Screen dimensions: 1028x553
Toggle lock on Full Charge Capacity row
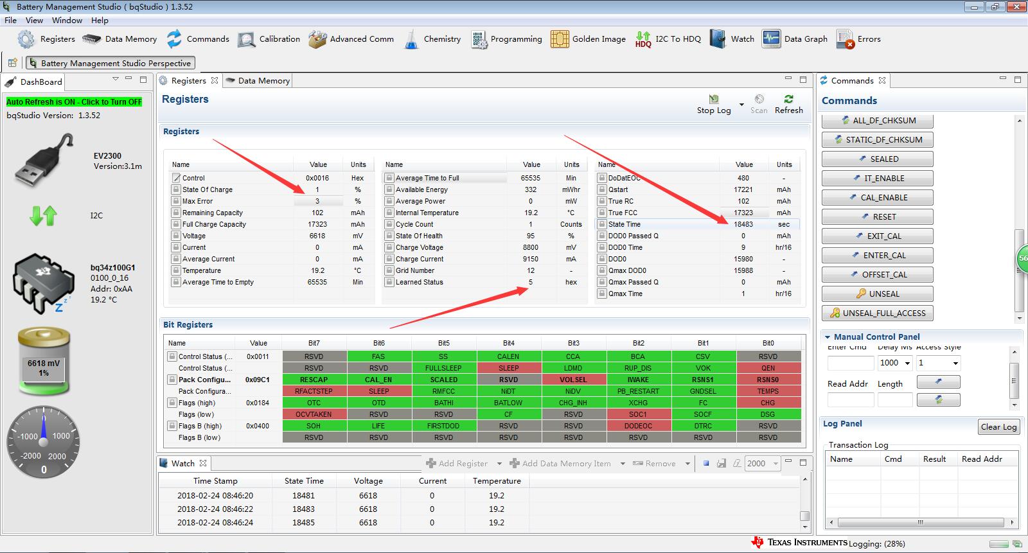(x=175, y=224)
